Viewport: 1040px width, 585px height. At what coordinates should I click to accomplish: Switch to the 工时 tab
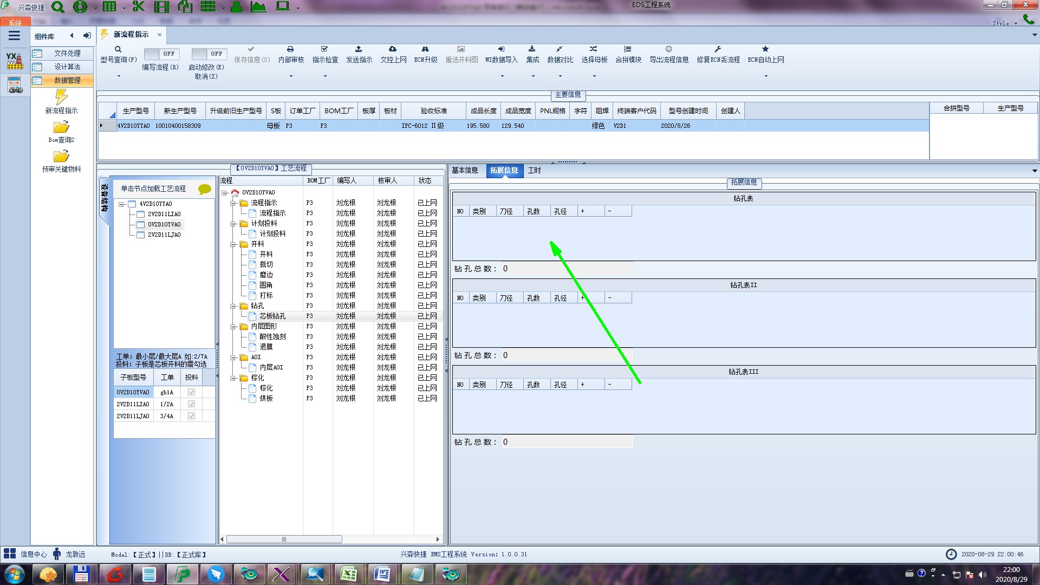(x=534, y=171)
